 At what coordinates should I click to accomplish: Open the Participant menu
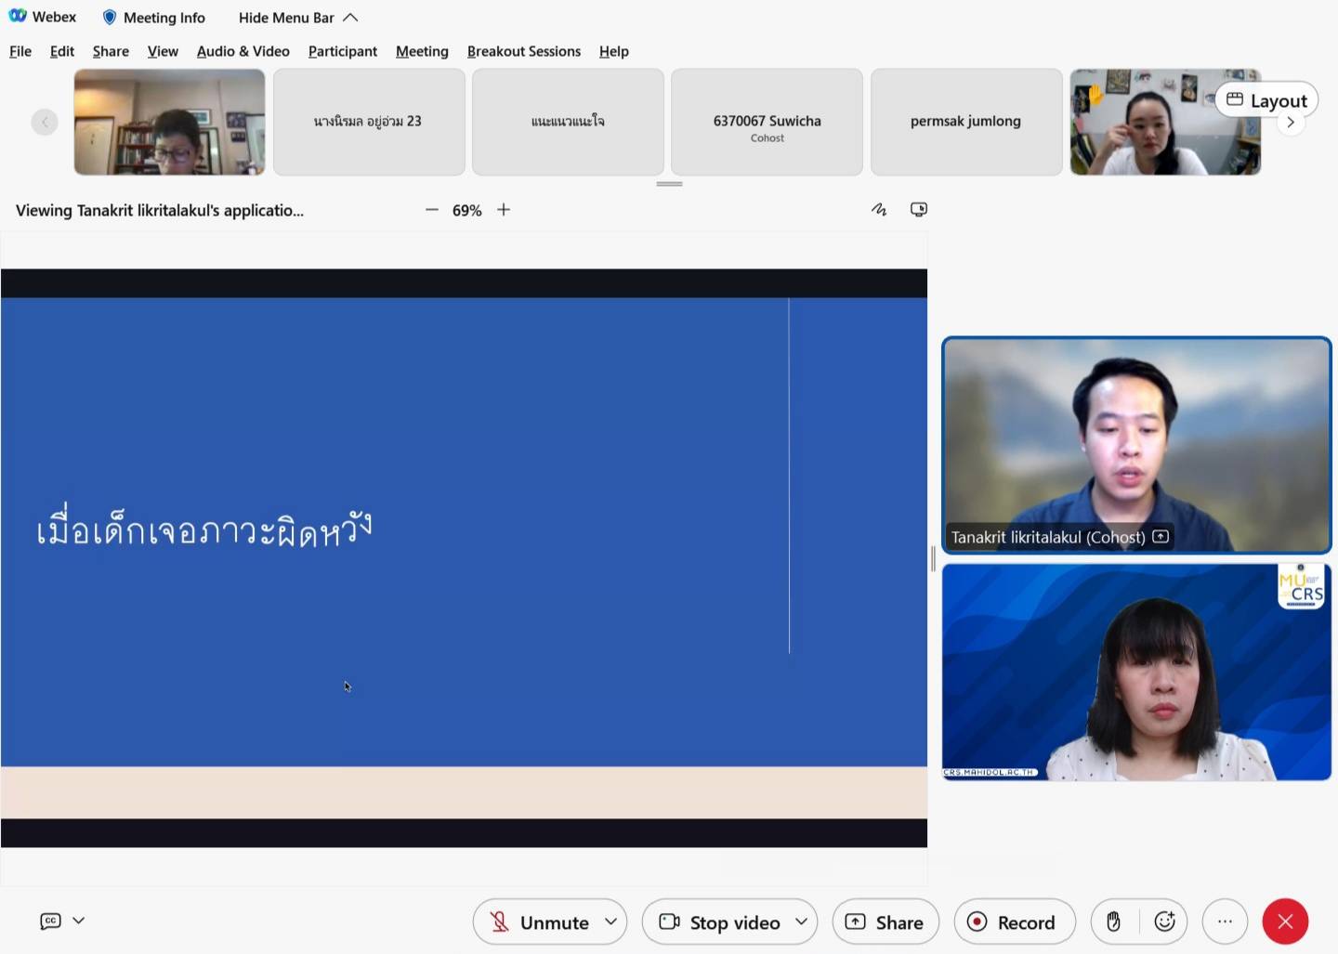(342, 51)
